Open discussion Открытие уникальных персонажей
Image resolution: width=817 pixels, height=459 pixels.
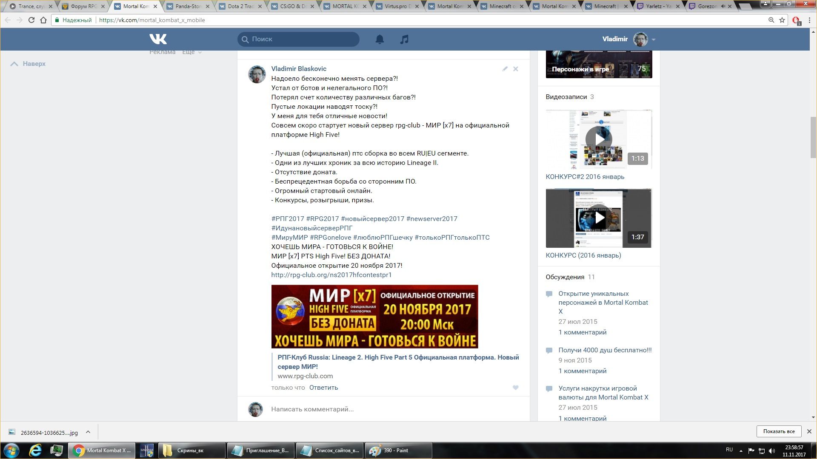point(603,302)
